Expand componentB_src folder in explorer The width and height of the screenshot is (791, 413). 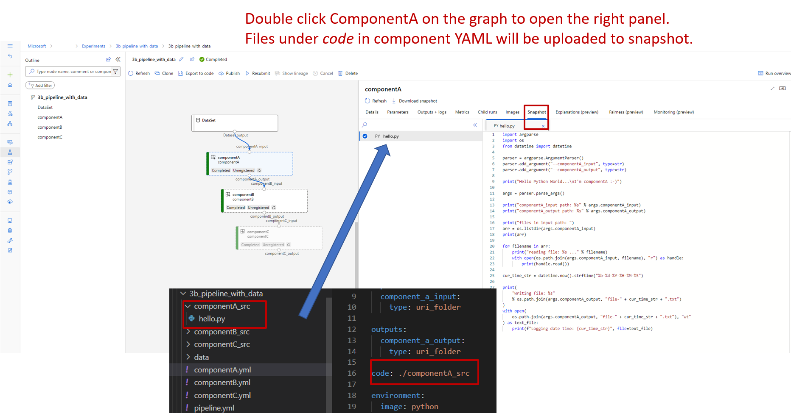(188, 332)
